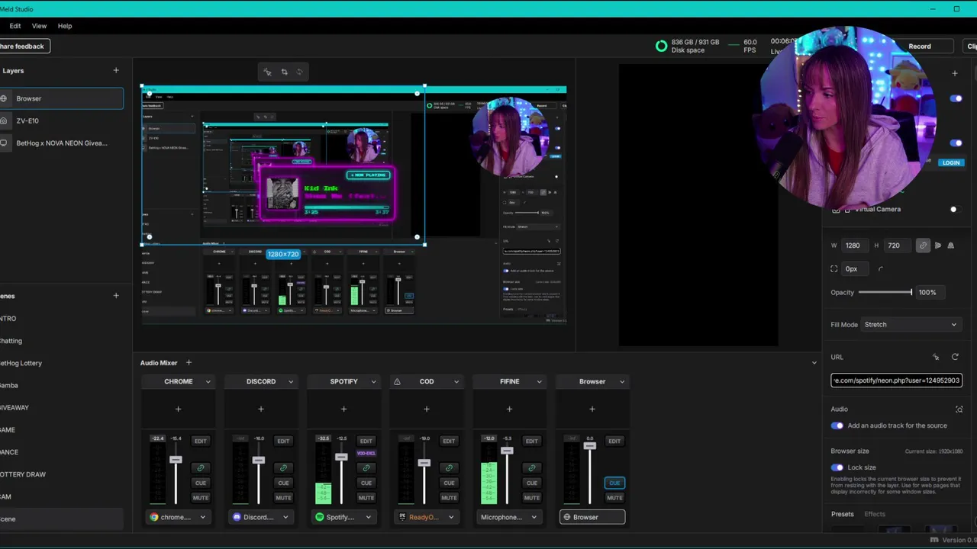Add an effect to the FIFINE track
The image size is (977, 549).
[x=509, y=409]
